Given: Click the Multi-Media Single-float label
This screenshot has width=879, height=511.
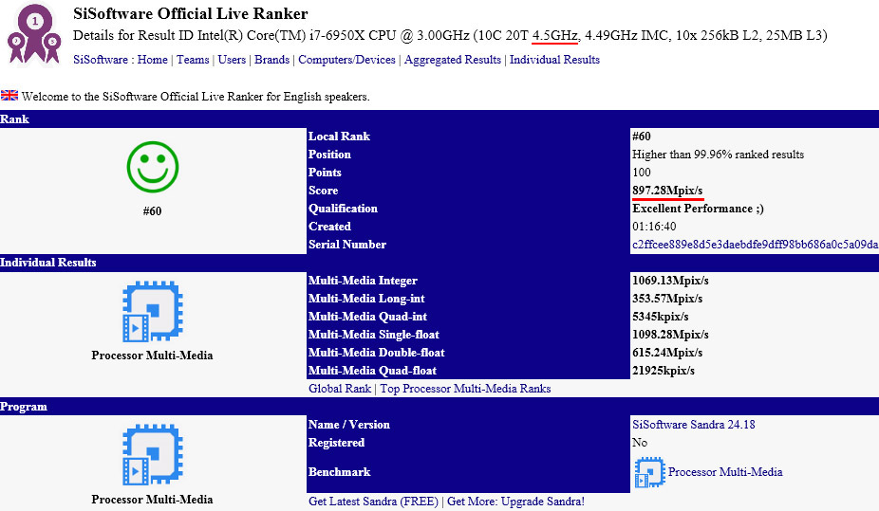Looking at the screenshot, I should (x=373, y=335).
